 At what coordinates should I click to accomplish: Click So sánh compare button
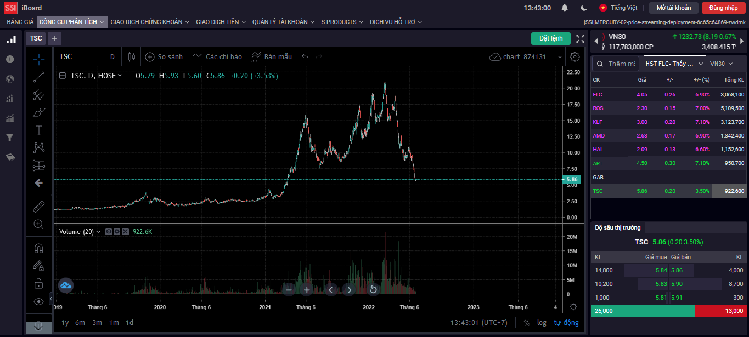164,56
